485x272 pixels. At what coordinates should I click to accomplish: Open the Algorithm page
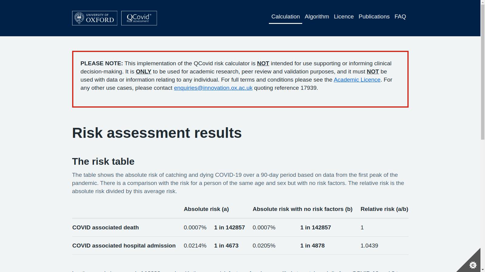(x=317, y=17)
